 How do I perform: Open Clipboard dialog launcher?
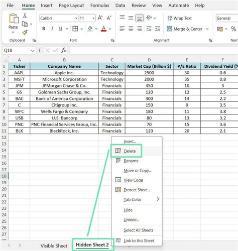click(34, 40)
